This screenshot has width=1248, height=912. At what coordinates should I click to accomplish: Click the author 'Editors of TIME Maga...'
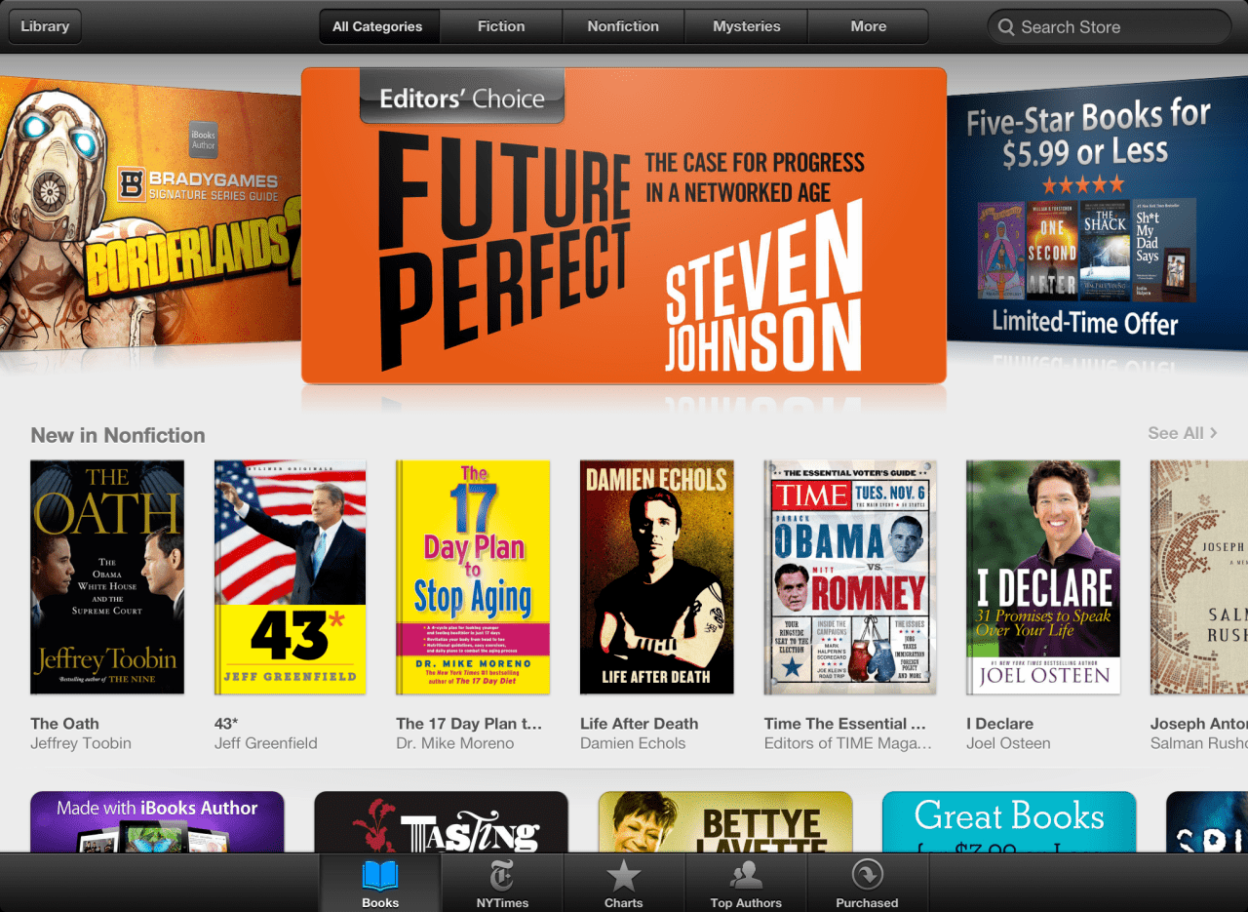(848, 743)
